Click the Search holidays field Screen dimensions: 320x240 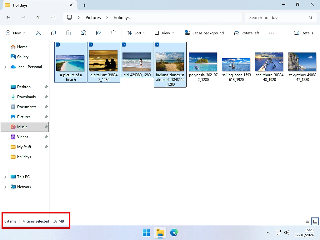[281, 17]
